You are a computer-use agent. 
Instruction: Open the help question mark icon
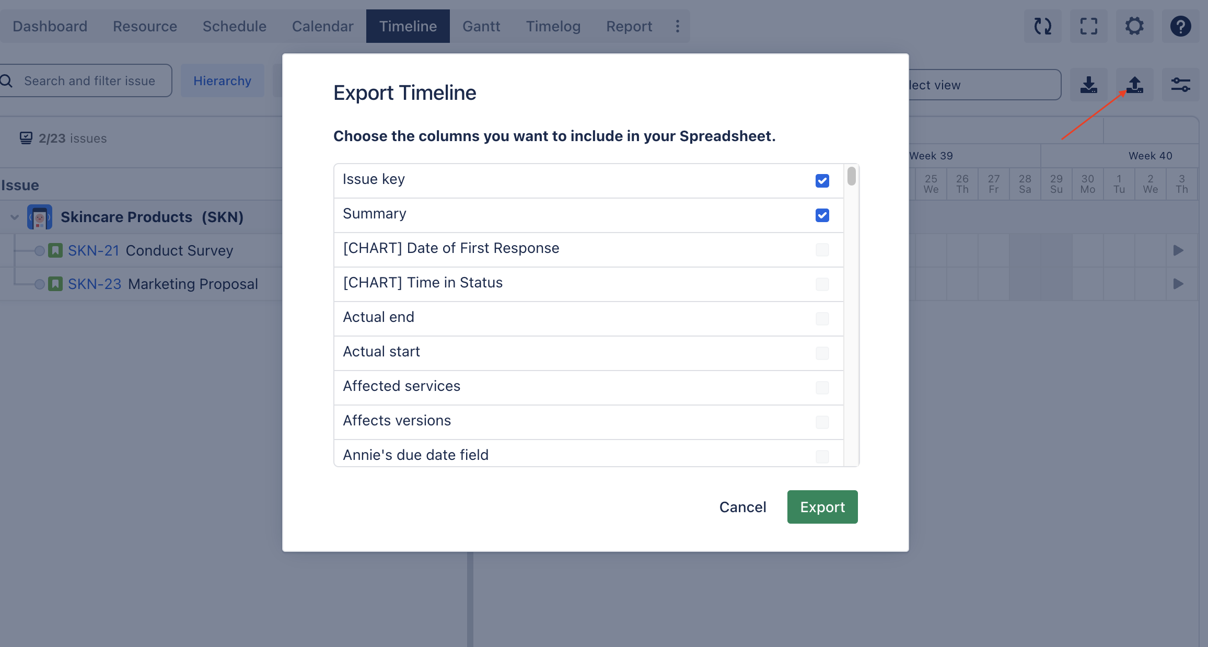(1180, 26)
